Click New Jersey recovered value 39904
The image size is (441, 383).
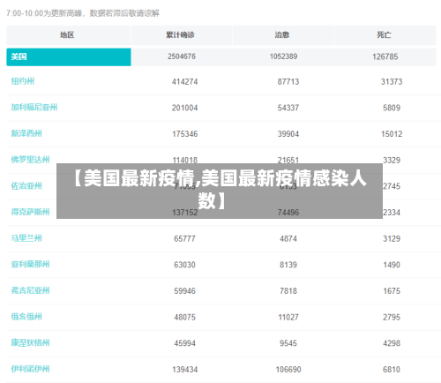coord(288,134)
